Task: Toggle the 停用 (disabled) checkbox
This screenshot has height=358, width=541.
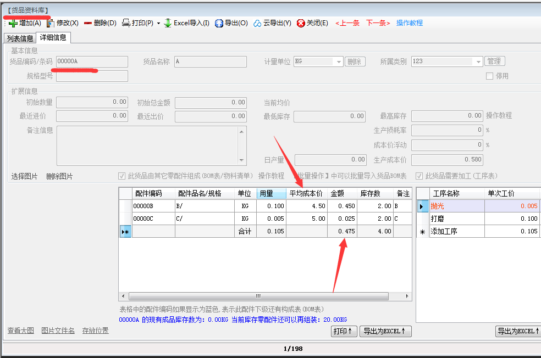Action: 489,76
